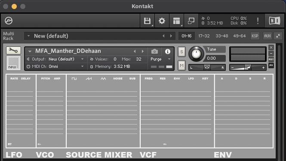286x161 pixels.
Task: Switch to rack page 33-48
Action: (222, 36)
